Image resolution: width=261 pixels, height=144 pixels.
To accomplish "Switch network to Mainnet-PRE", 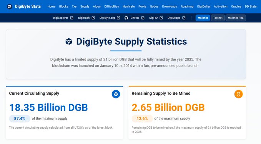I will 236,18.
